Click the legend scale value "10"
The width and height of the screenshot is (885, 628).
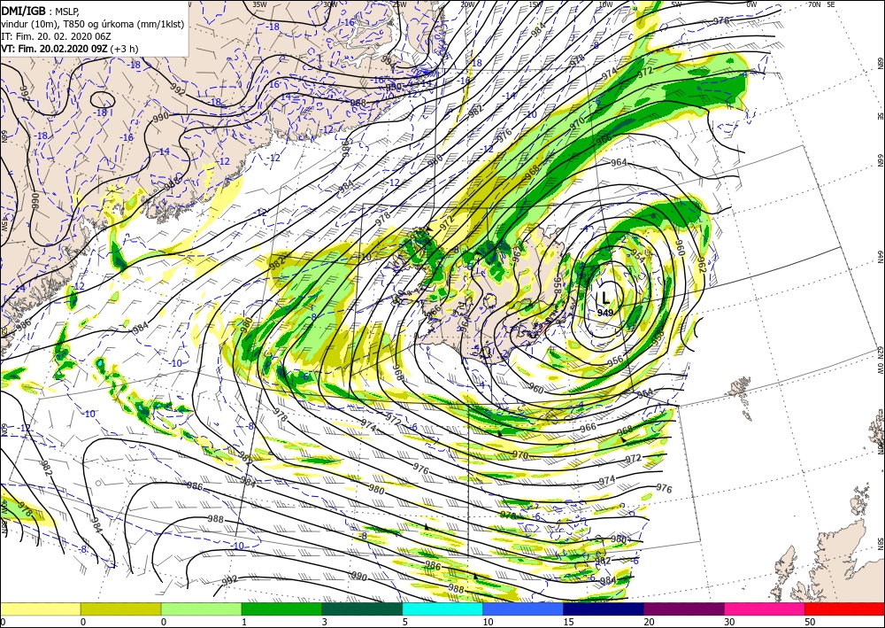(x=488, y=622)
